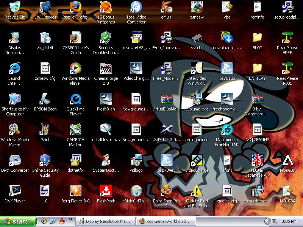Select the ReadPlease PLUS shortcut
This screenshot has height=227, width=303.
click(x=287, y=68)
